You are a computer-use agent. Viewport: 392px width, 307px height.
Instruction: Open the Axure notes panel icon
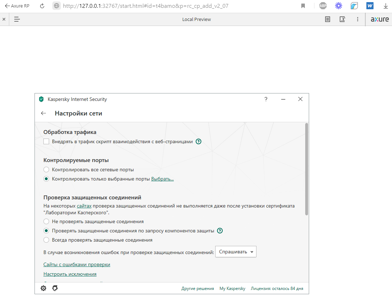328,19
